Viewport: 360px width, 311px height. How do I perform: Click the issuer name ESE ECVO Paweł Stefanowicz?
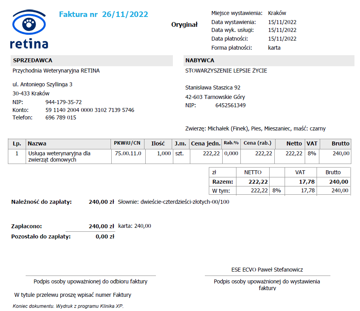coord(267,270)
